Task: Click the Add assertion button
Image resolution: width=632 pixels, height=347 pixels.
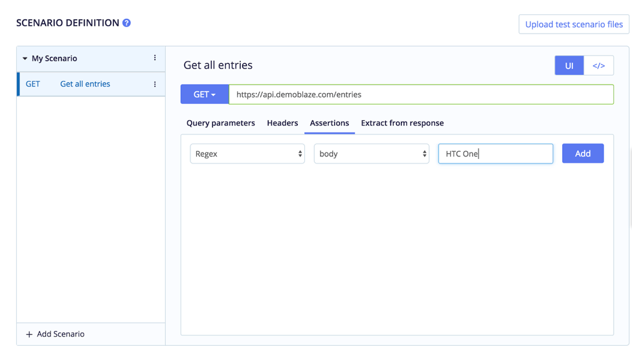Action: pos(583,153)
